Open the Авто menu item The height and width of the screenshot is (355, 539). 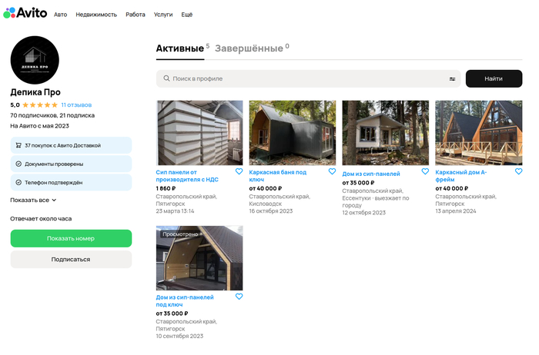tap(60, 14)
